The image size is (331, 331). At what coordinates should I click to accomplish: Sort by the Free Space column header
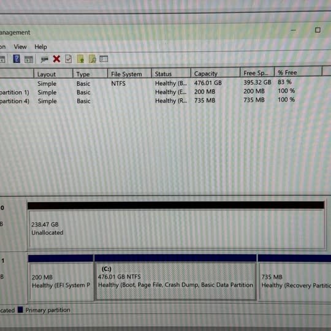pyautogui.click(x=257, y=72)
